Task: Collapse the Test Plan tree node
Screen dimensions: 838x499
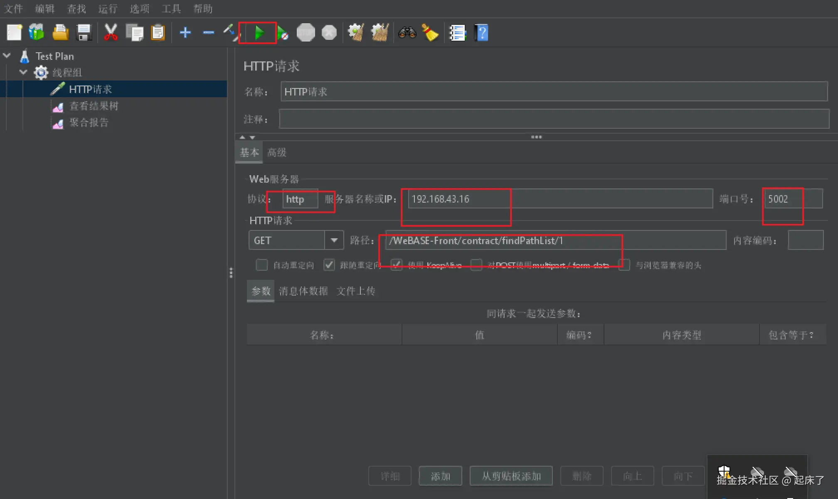Action: point(7,56)
